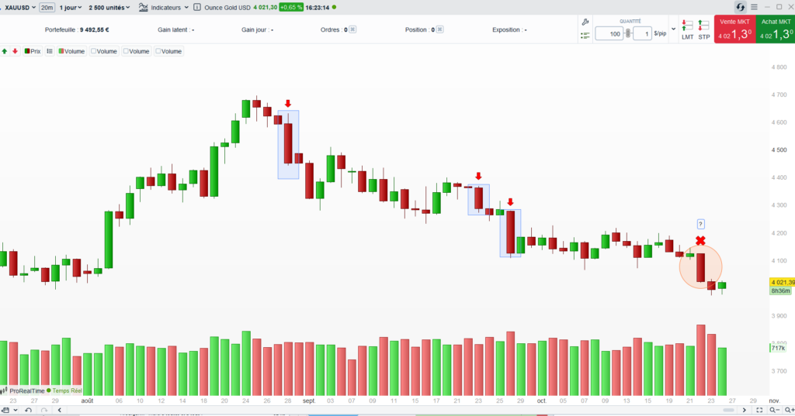Toggle the colored Volume panel button
Screen dimensions: 795x416
coord(71,51)
